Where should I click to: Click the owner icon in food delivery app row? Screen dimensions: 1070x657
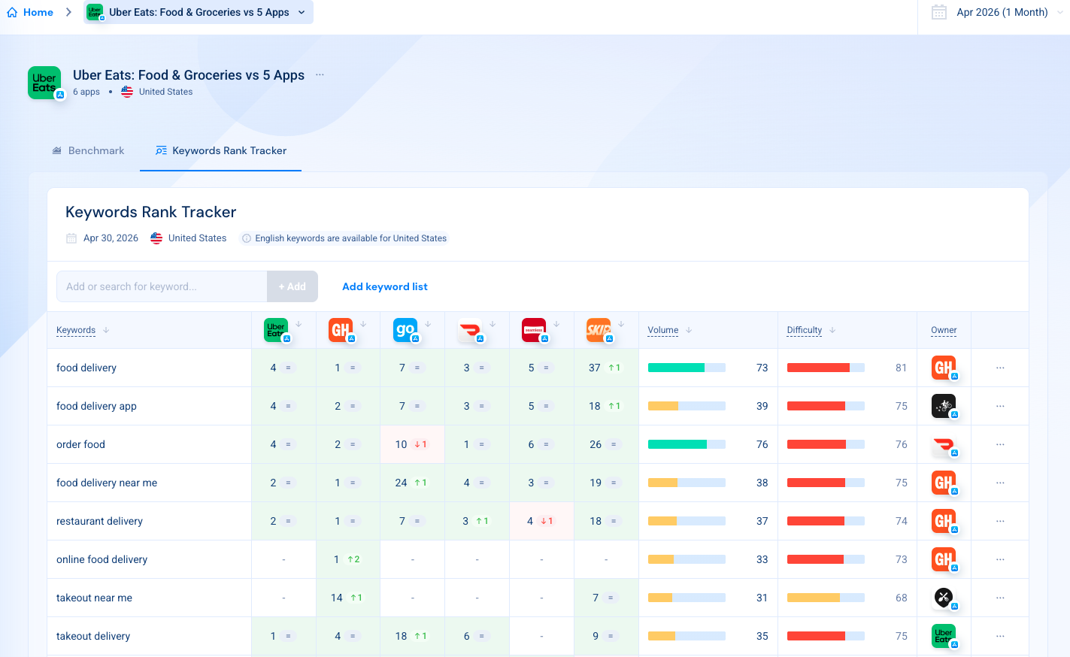point(944,406)
